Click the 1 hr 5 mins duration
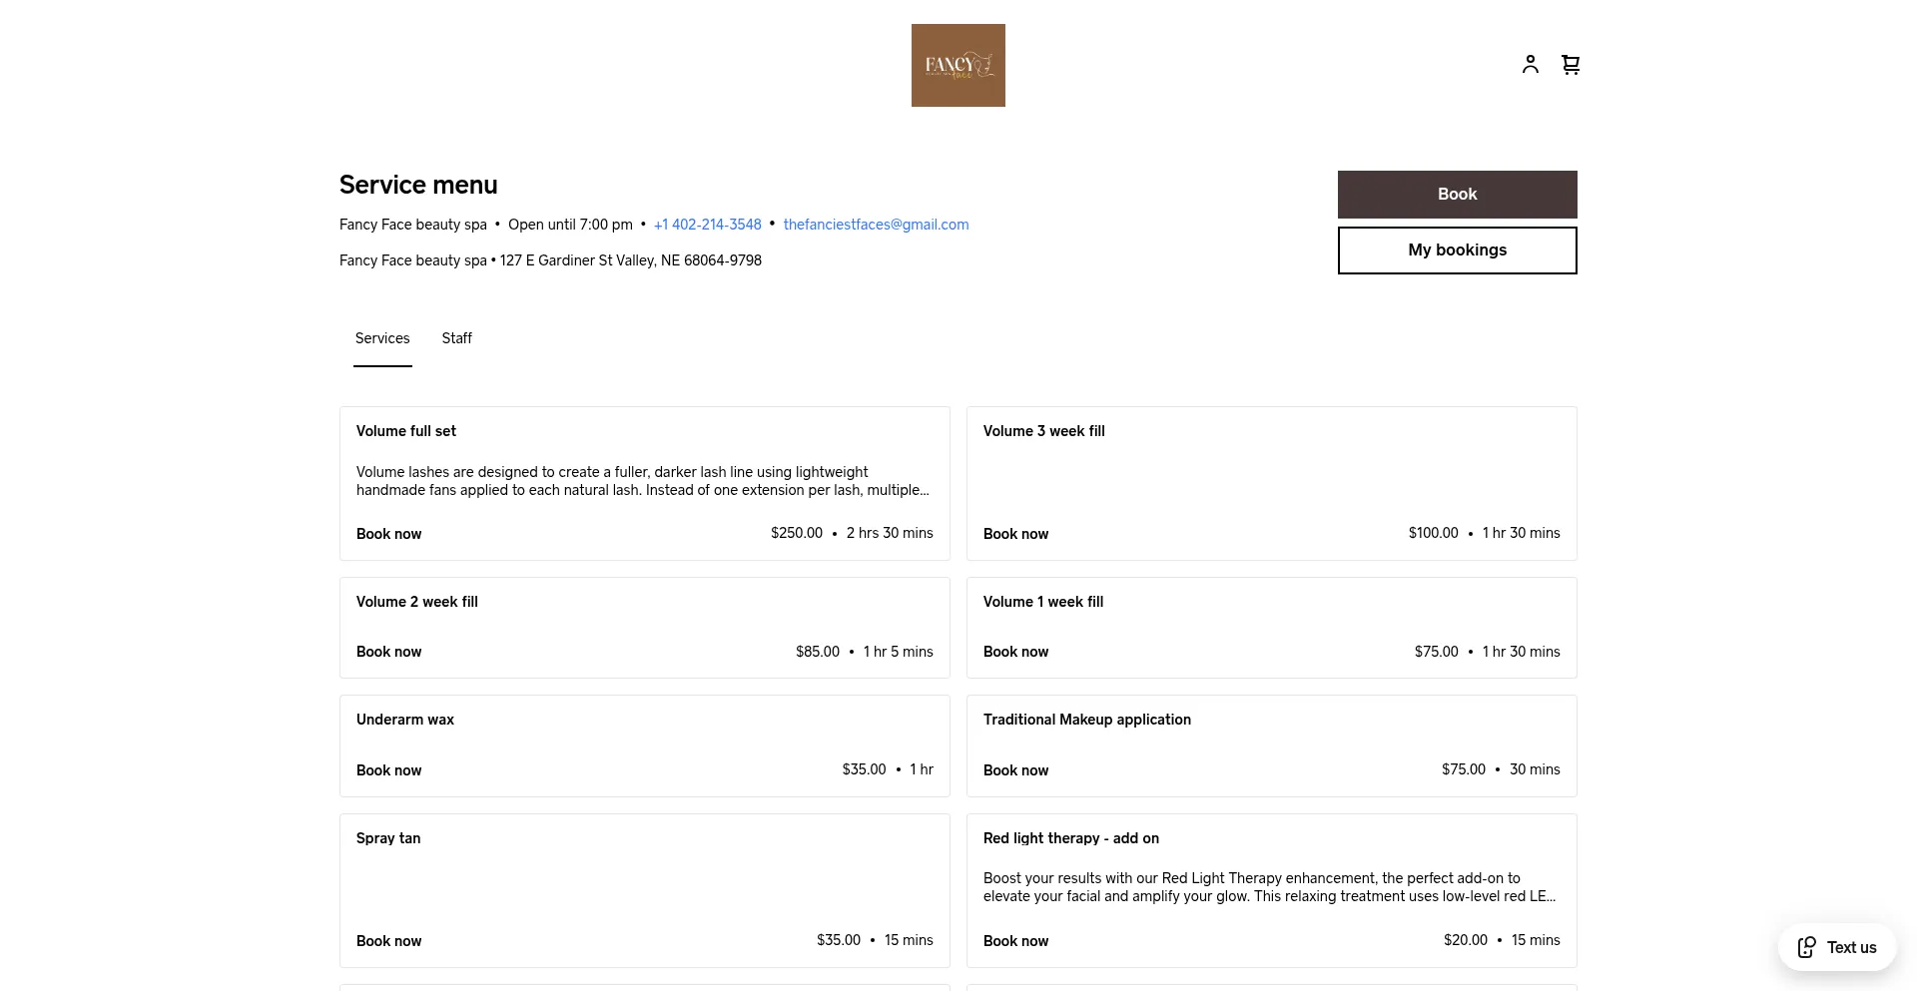The height and width of the screenshot is (991, 1917). tap(899, 652)
